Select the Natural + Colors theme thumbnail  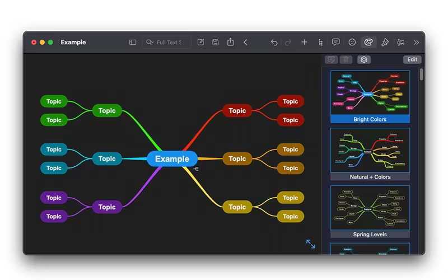(x=370, y=154)
